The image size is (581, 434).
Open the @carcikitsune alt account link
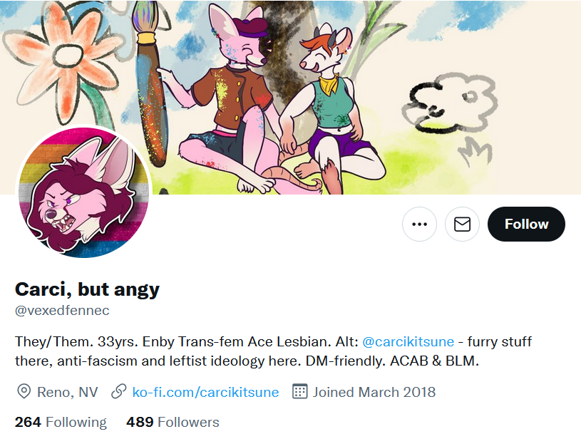pos(408,341)
